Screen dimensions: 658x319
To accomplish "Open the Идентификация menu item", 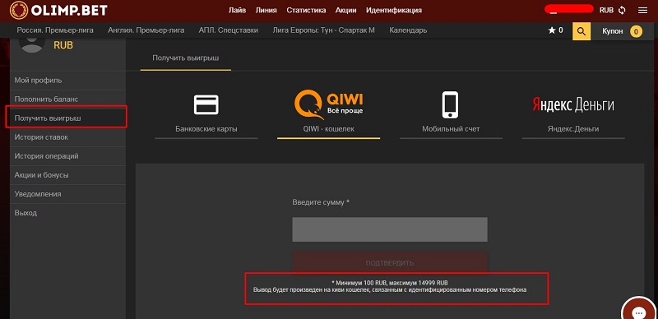I will point(394,10).
